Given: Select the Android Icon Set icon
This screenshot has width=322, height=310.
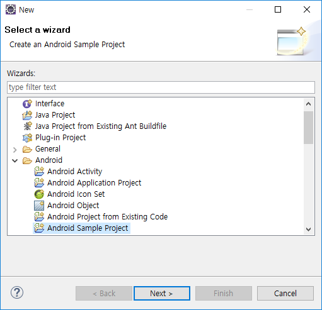Looking at the screenshot, I should [x=39, y=194].
